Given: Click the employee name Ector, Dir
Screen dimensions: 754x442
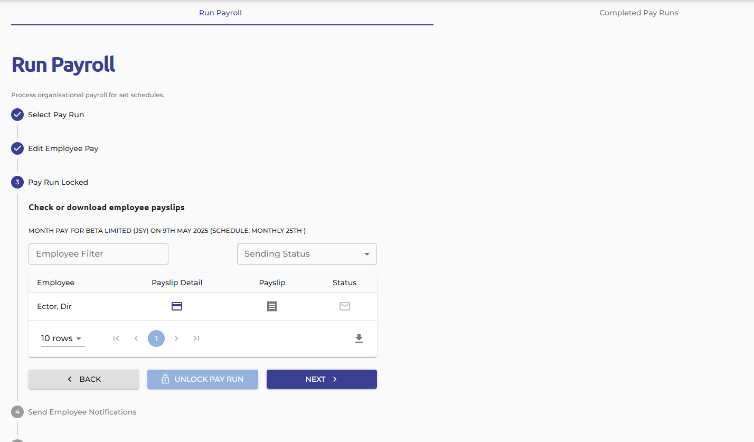Looking at the screenshot, I should tap(54, 306).
